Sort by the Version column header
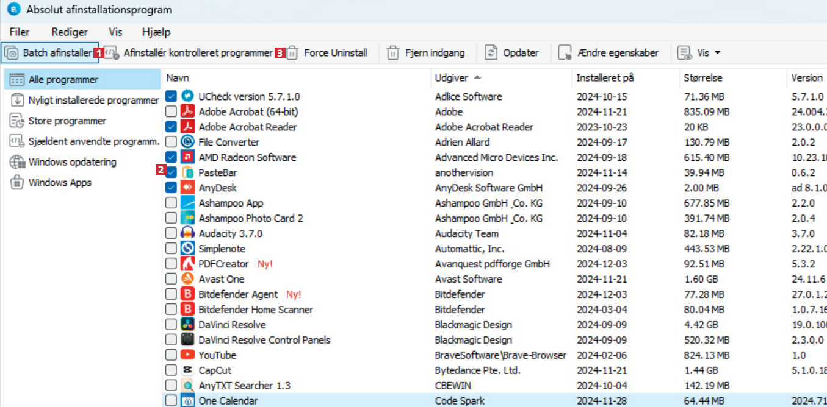Viewport: 827px width, 407px height. coord(807,78)
